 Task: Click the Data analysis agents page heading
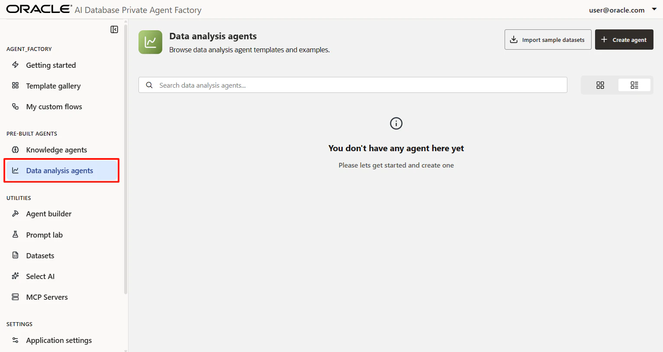tap(213, 36)
